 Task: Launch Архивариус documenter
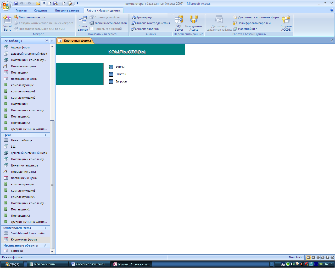(142, 17)
